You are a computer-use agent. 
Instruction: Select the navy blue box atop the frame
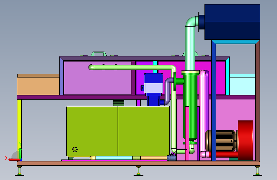click(x=232, y=22)
